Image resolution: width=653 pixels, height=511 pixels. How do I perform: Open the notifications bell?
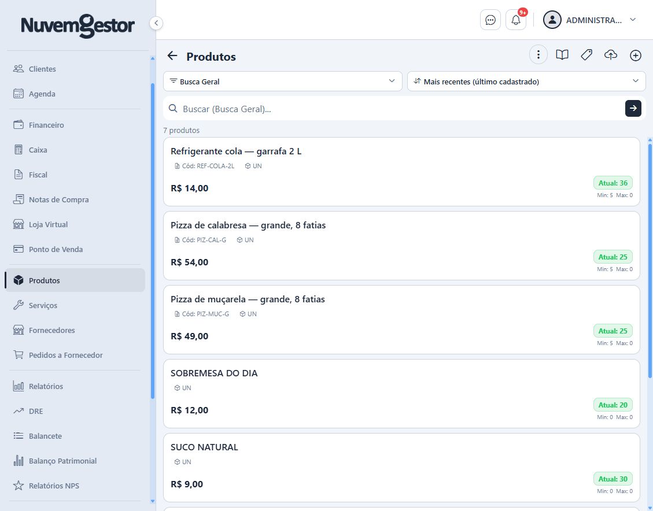tap(516, 20)
